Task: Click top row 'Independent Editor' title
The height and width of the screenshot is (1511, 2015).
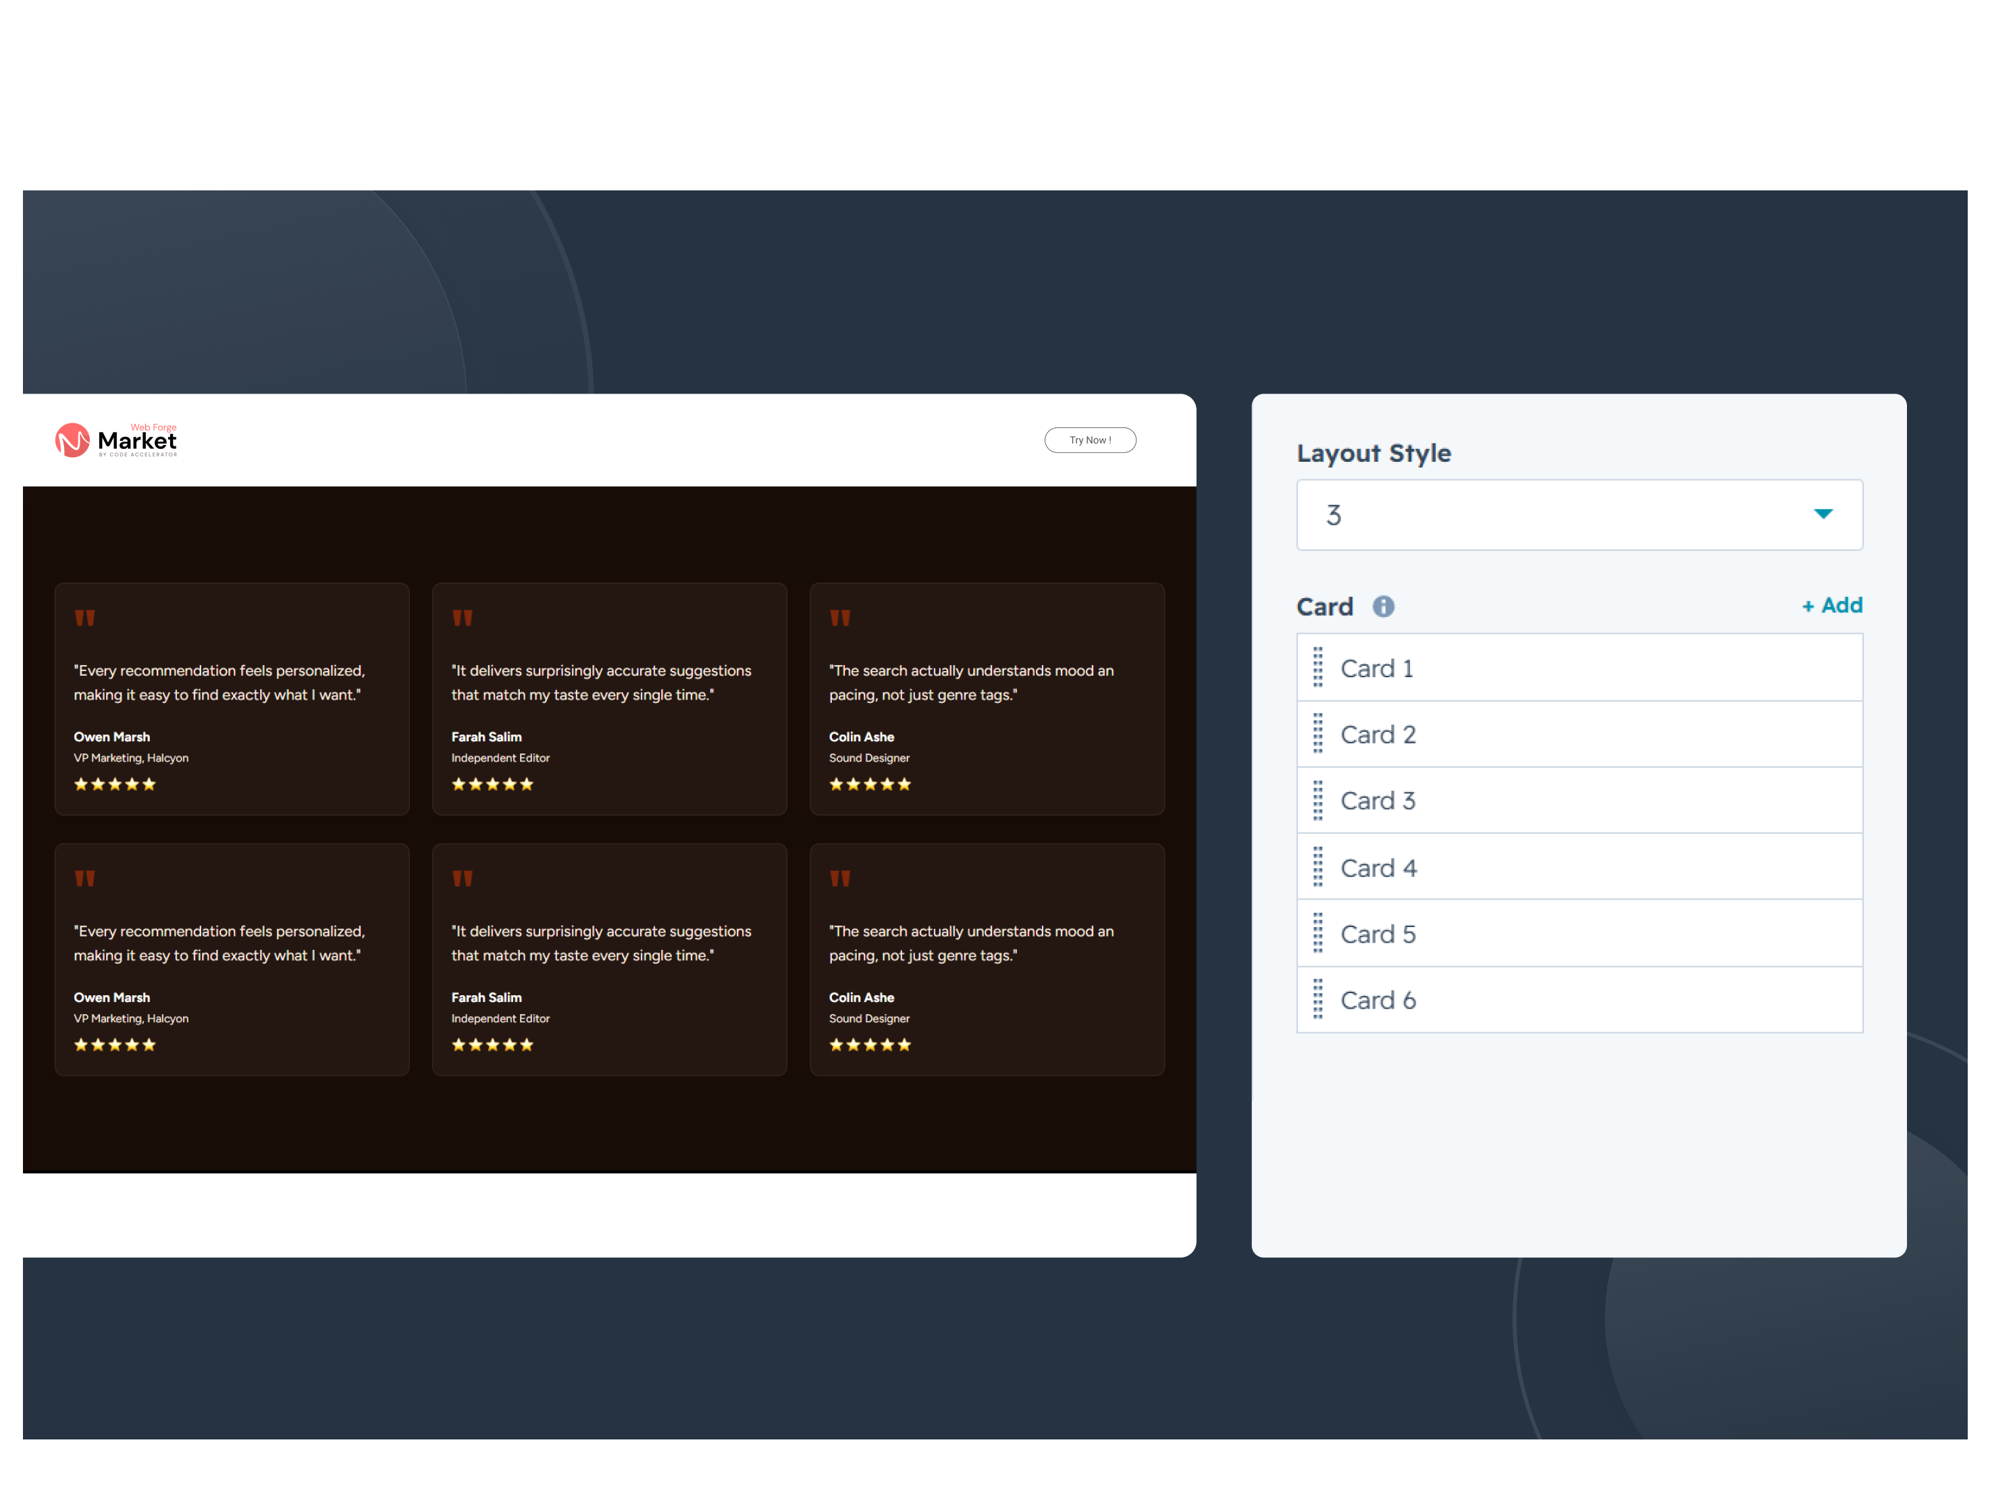Action: click(500, 758)
